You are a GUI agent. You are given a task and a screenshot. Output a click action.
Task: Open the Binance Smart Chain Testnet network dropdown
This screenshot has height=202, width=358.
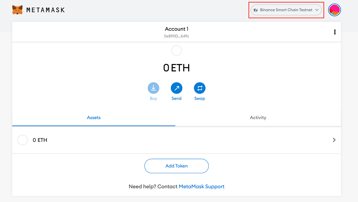(x=286, y=10)
